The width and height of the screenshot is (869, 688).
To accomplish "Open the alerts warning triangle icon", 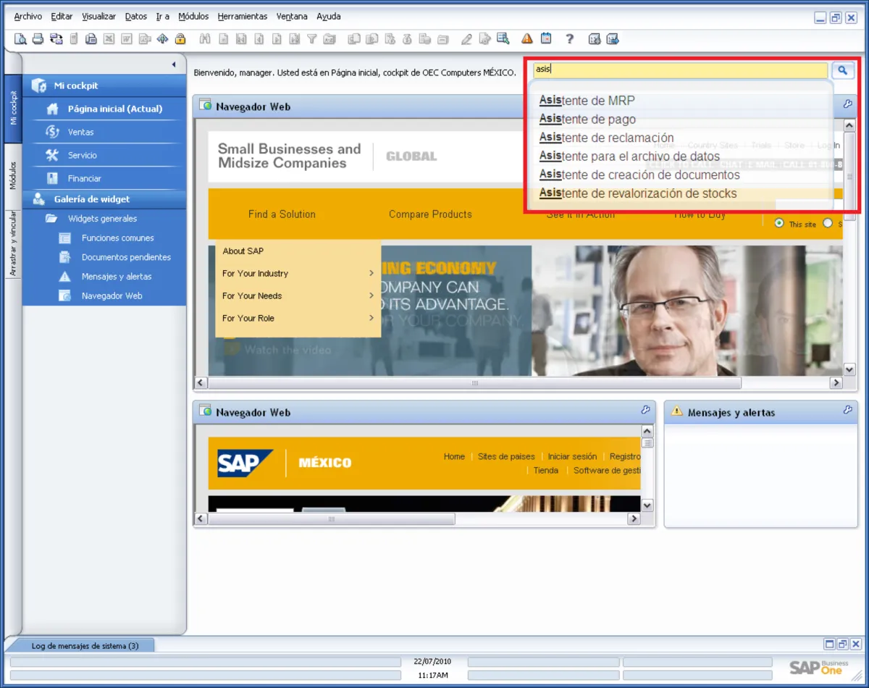I will click(x=527, y=39).
